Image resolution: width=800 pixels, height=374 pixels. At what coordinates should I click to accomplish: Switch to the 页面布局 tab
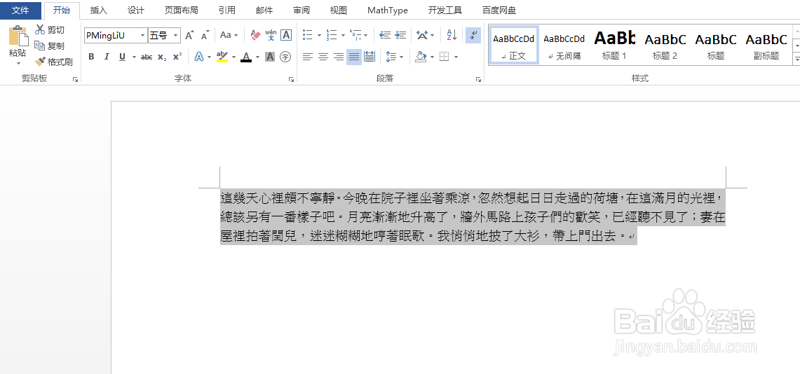pos(181,11)
